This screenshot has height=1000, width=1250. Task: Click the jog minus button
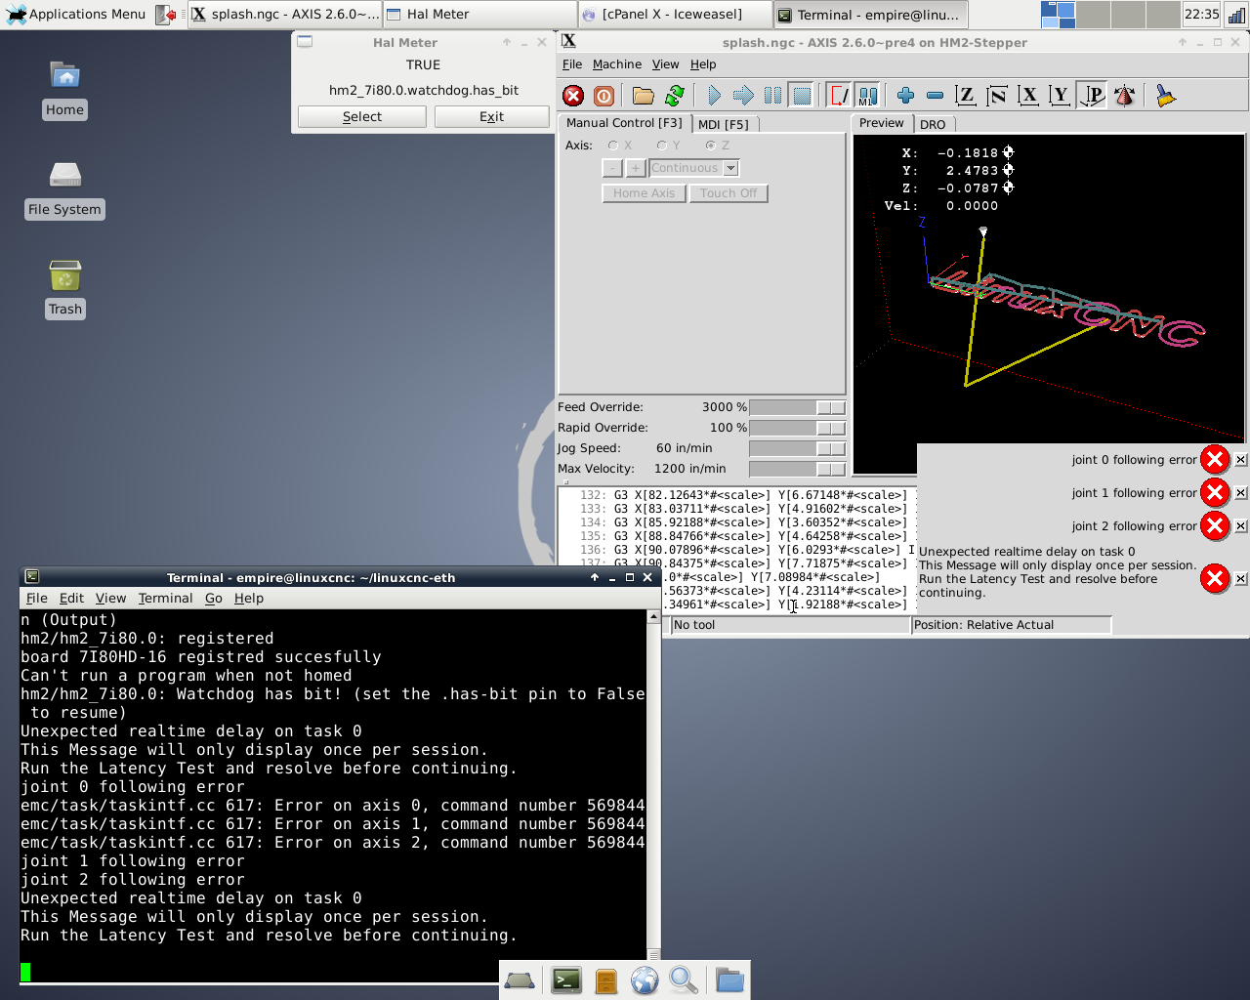612,168
